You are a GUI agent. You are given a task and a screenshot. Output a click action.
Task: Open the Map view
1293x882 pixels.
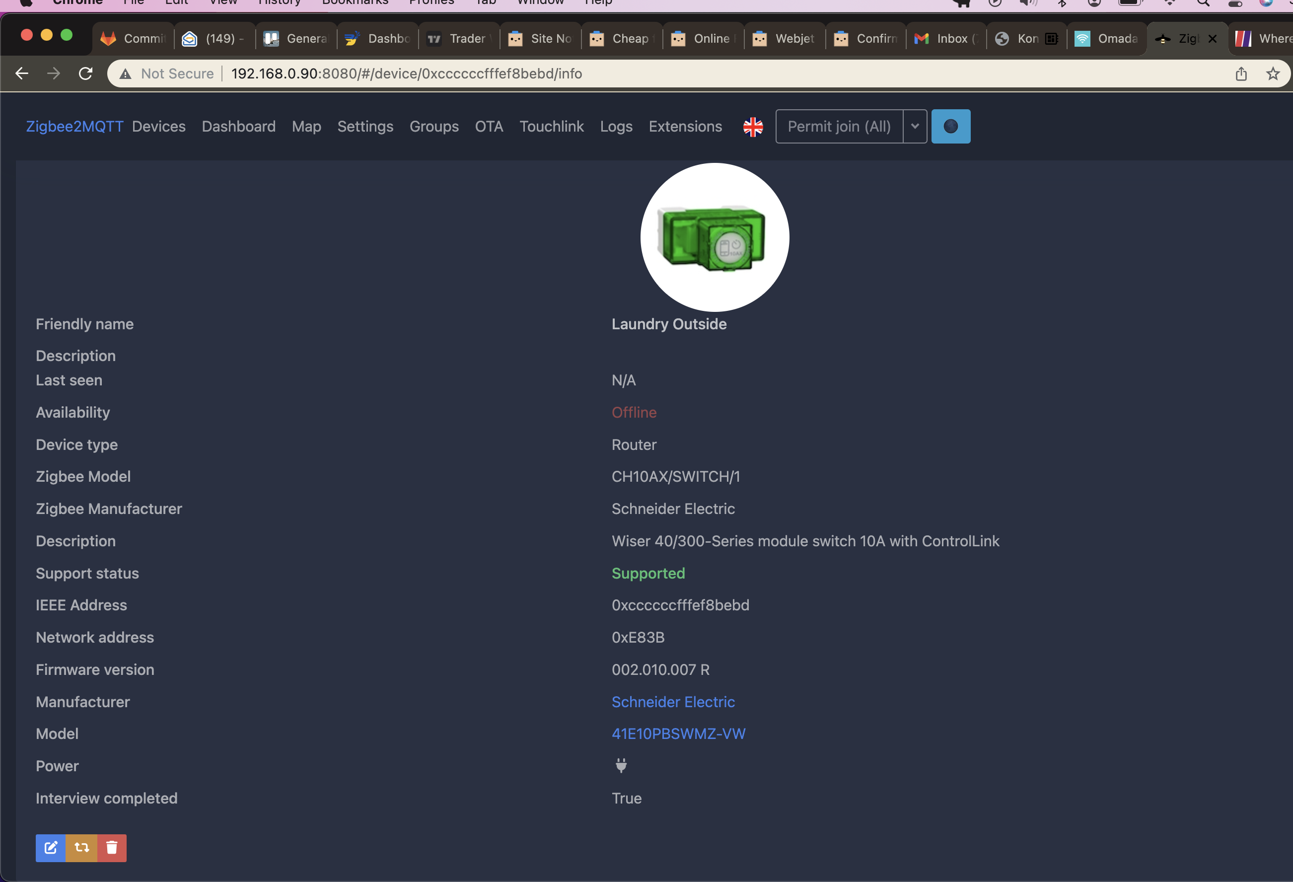coord(306,126)
